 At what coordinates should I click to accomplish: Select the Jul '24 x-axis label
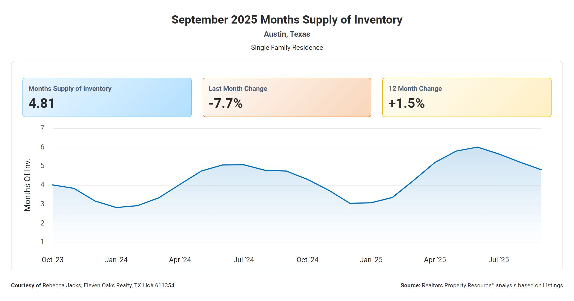tap(244, 260)
